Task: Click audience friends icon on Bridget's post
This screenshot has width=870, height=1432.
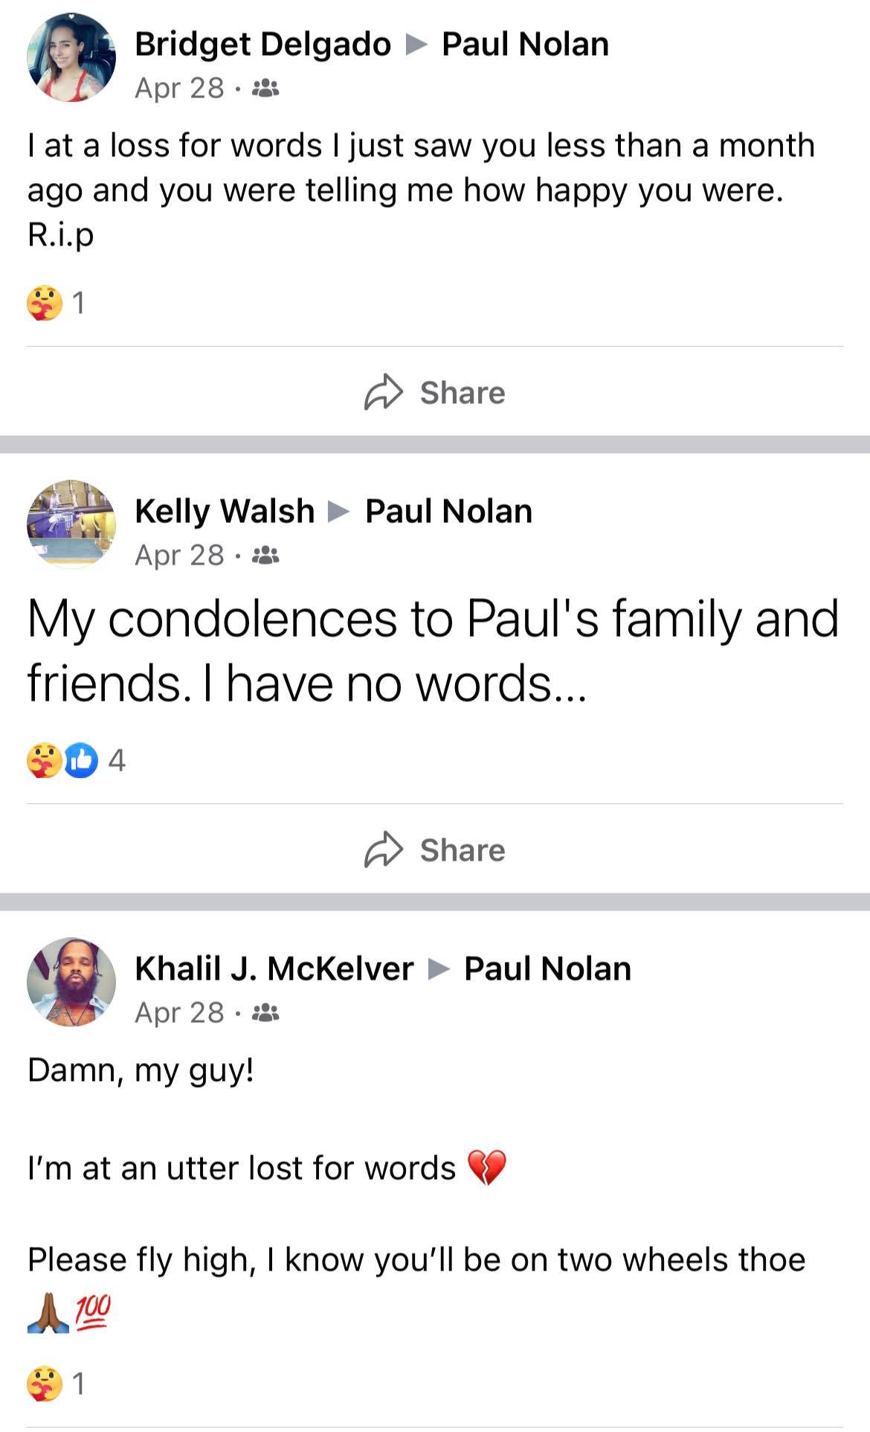Action: click(265, 89)
